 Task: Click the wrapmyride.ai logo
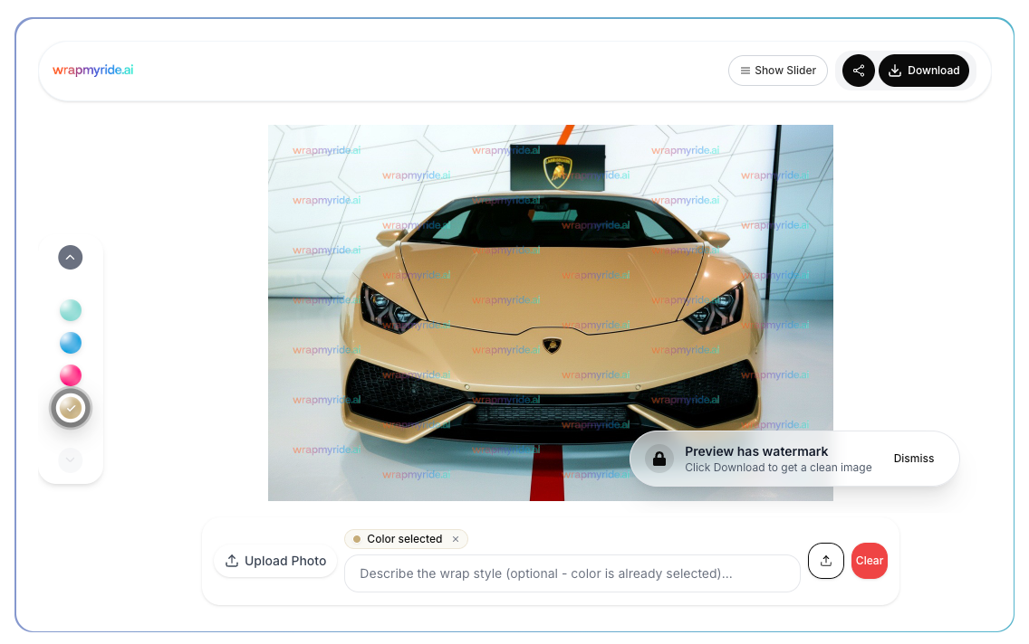(x=91, y=70)
